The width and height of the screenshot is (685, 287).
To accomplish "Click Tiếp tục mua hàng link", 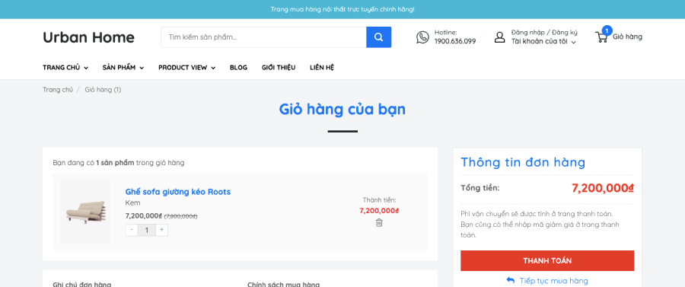I will [x=553, y=281].
